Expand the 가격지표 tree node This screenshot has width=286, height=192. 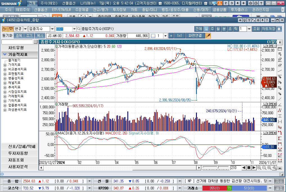tap(5, 65)
